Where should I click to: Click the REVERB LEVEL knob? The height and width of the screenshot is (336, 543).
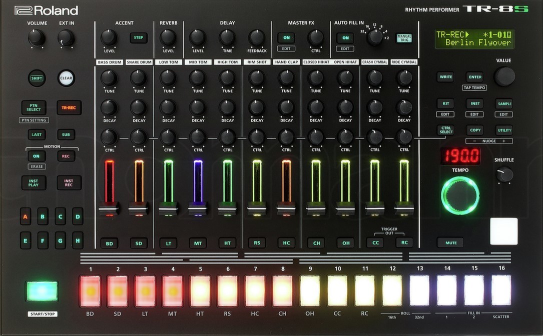pos(168,37)
